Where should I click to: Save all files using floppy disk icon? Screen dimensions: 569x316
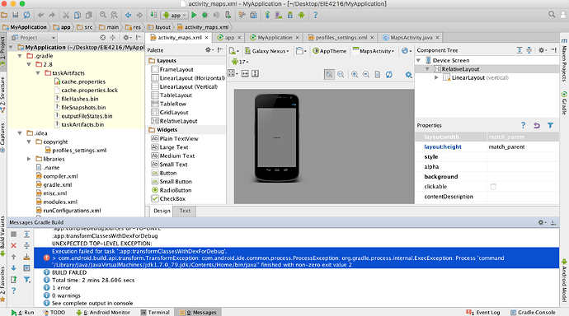point(15,15)
